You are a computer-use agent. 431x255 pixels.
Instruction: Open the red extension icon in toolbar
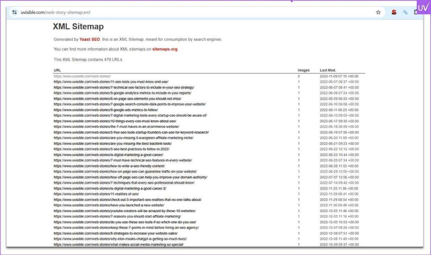coord(394,12)
